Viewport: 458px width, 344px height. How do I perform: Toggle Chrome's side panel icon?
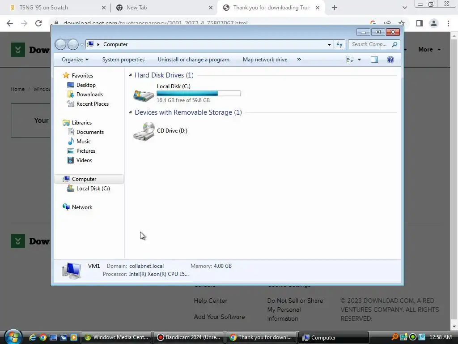(x=420, y=23)
